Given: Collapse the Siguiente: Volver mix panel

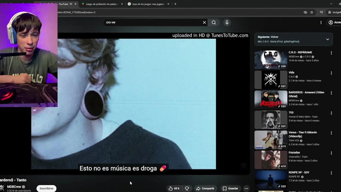Looking at the screenshot, I should [328, 39].
